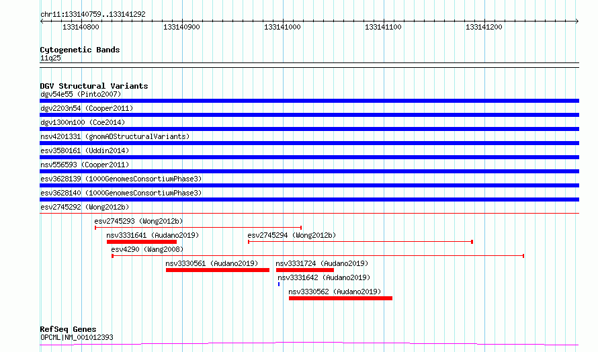This screenshot has width=598, height=352.
Task: Click the right arrow end of the ruler
Action: pos(577,21)
